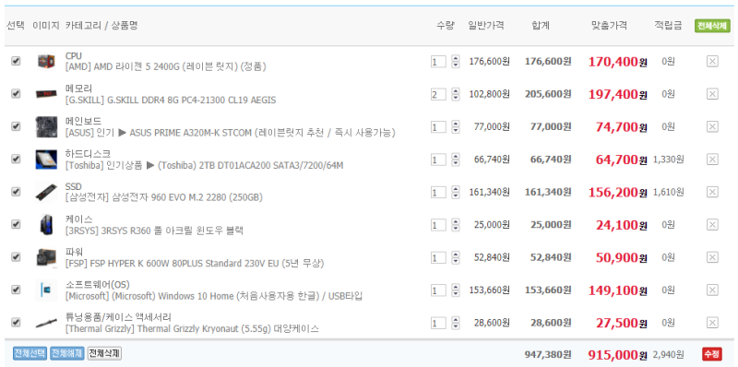The height and width of the screenshot is (367, 738).
Task: Click the white 전체삭제 button at bottom
Action: [104, 353]
